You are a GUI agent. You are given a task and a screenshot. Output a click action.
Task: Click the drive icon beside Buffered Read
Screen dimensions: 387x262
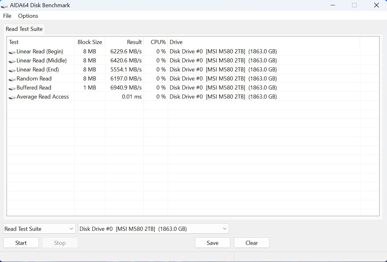pyautogui.click(x=12, y=88)
